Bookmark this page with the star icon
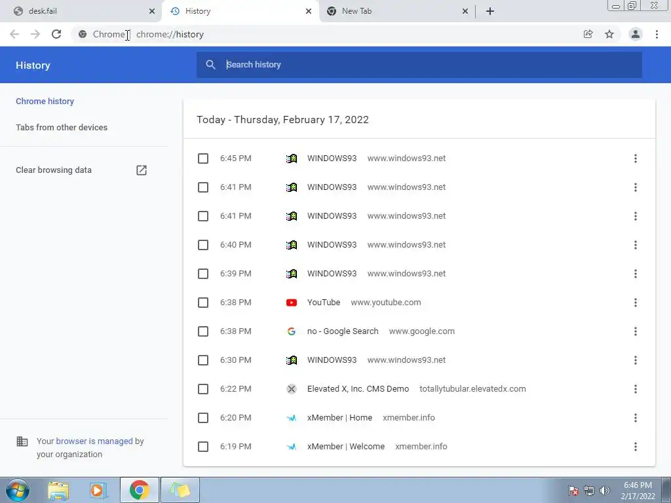The width and height of the screenshot is (671, 503). [x=609, y=34]
